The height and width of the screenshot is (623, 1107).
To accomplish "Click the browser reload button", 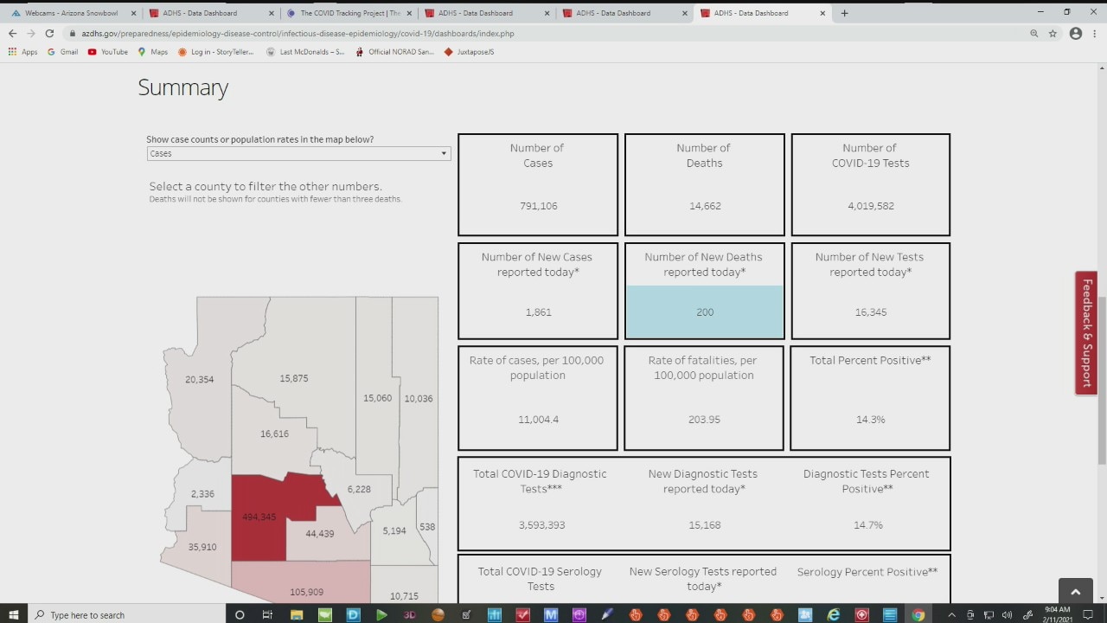I will pyautogui.click(x=49, y=33).
